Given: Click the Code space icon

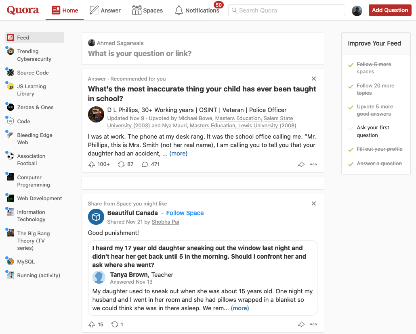Looking at the screenshot, I should pos(11,121).
